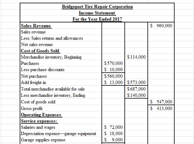
Task: Select the $10,000 purchase discounts value
Action: (x=113, y=69)
